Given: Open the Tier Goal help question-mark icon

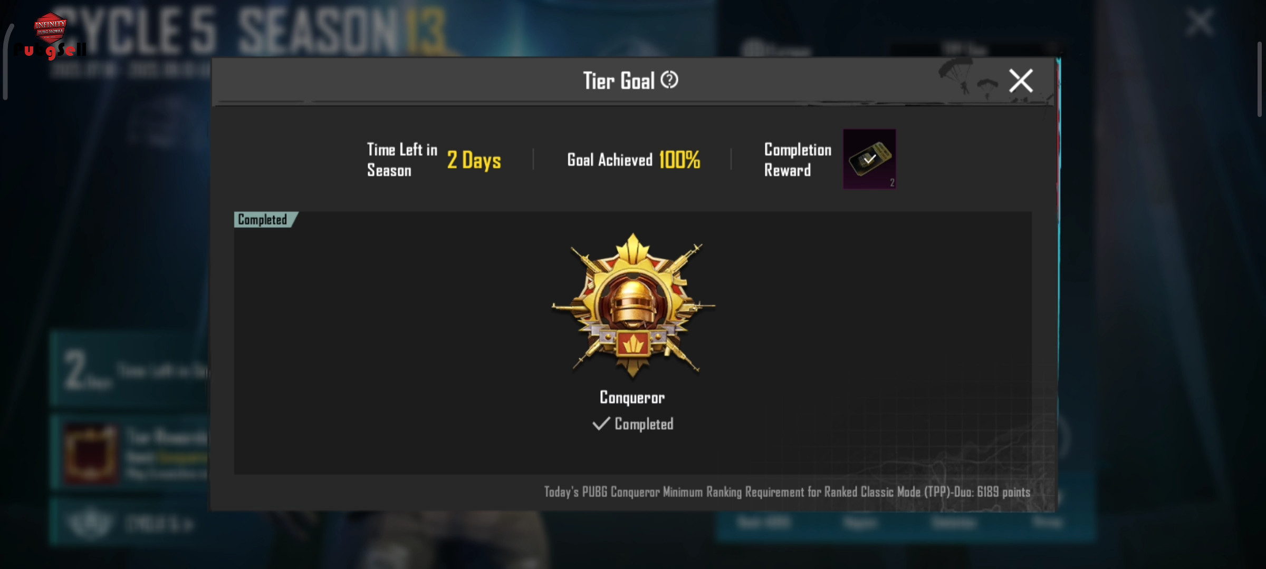Looking at the screenshot, I should pos(669,80).
